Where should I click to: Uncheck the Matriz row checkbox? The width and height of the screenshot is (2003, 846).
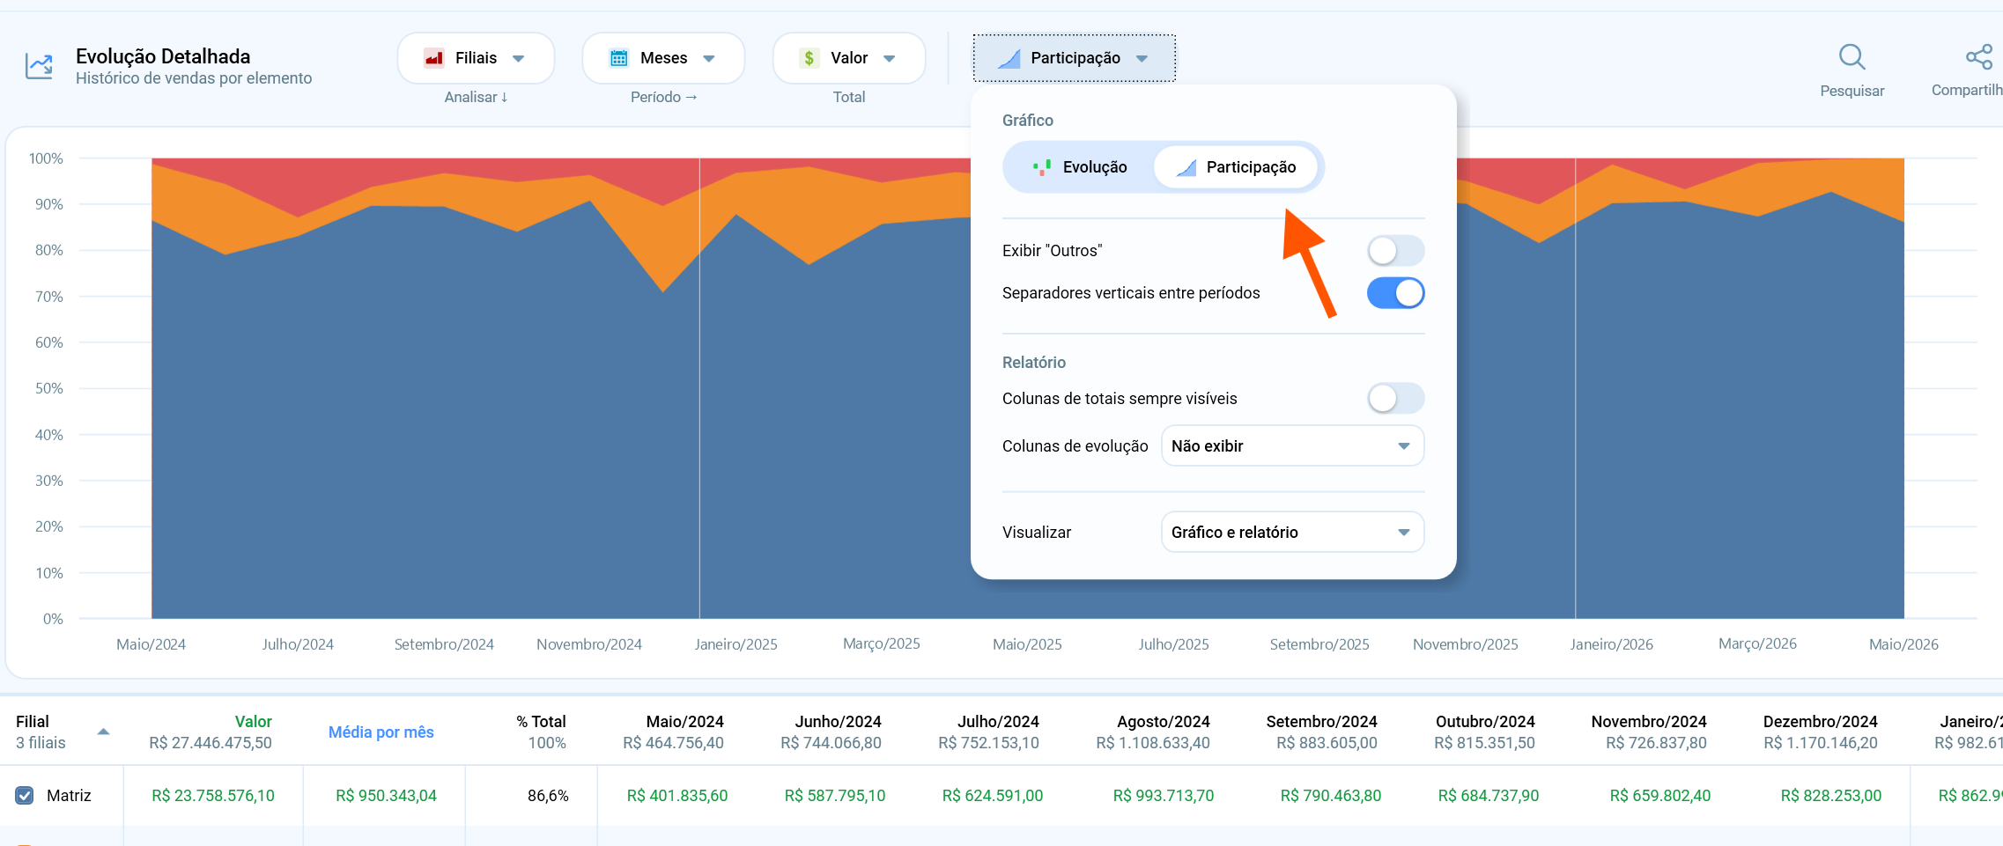[25, 796]
